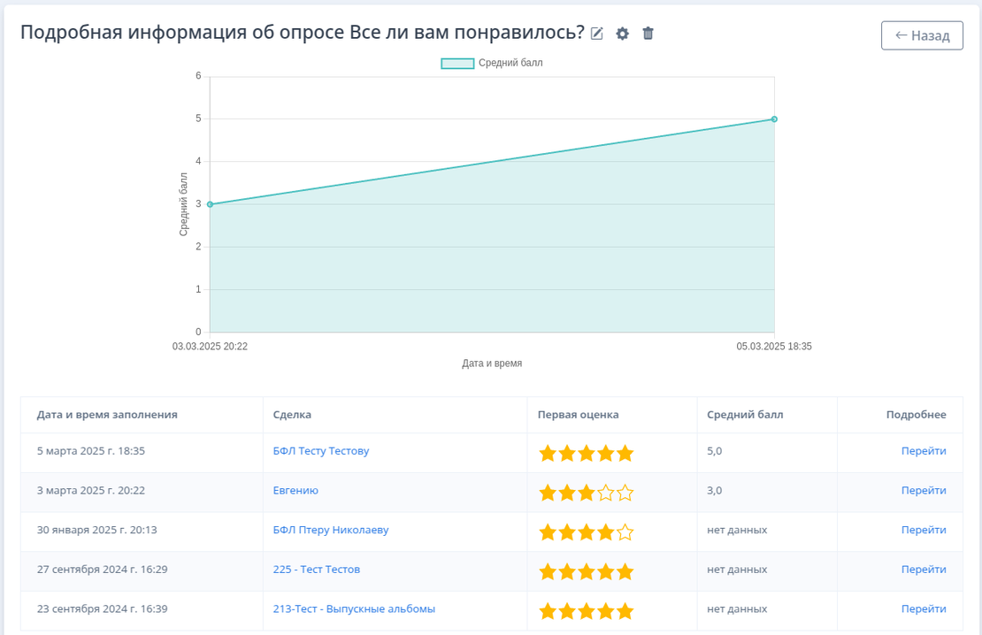
Task: Click Перейти for the 23 сентября 2024 response
Action: tap(924, 609)
